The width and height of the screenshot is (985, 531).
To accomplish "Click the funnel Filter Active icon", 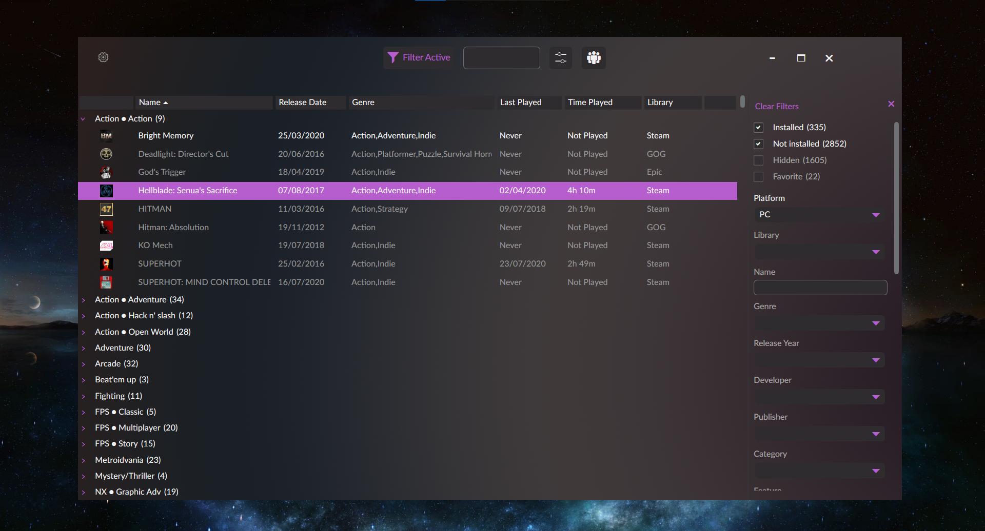I will tap(393, 57).
